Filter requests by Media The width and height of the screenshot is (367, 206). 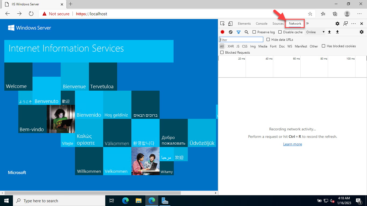[x=263, y=46]
